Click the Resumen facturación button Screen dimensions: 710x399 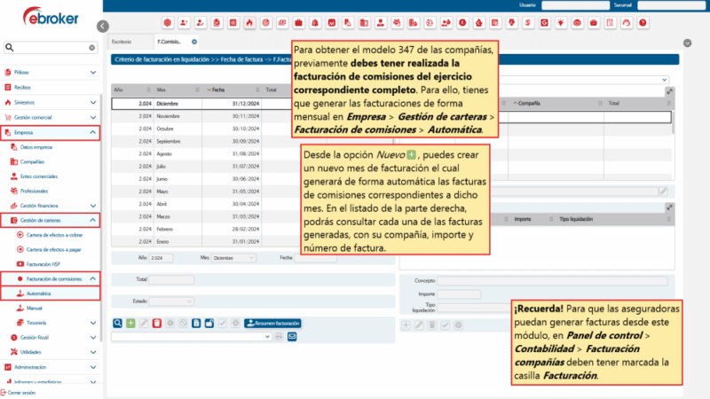(272, 324)
